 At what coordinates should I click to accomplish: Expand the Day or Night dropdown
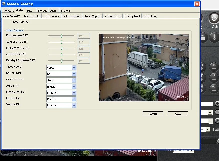pyautogui.click(x=74, y=74)
